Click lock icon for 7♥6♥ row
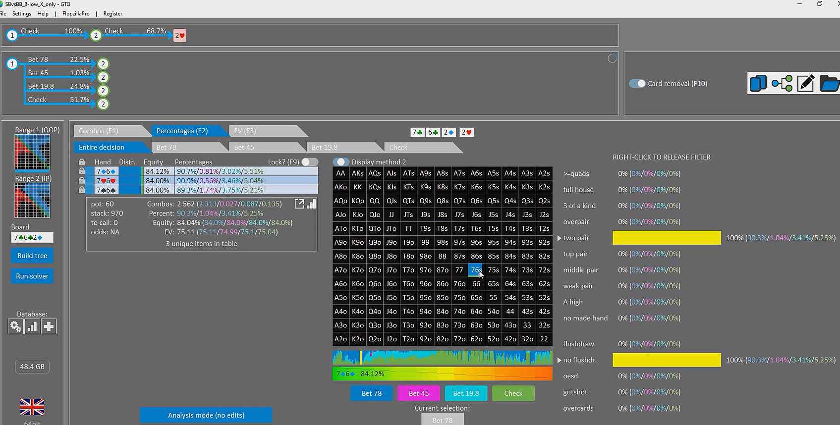 coord(82,181)
